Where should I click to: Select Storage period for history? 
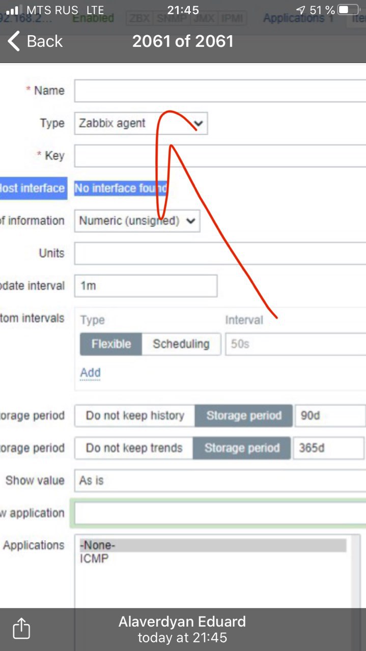[244, 416]
